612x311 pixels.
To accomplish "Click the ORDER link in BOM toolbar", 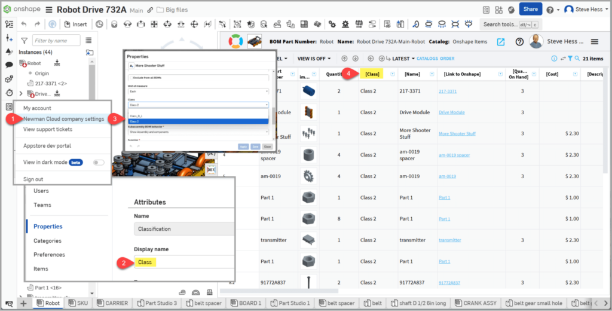I will 447,59.
